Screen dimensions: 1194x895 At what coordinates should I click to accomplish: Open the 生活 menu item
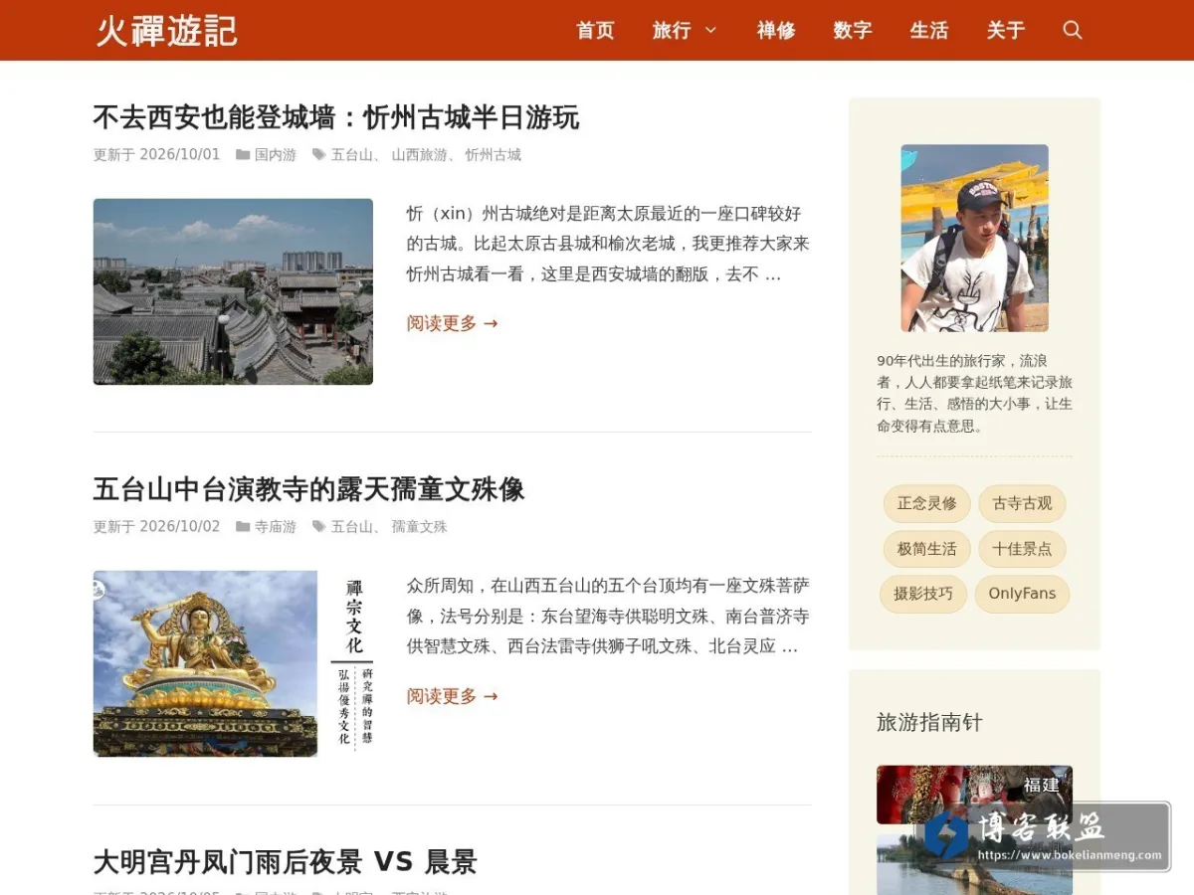tap(929, 30)
